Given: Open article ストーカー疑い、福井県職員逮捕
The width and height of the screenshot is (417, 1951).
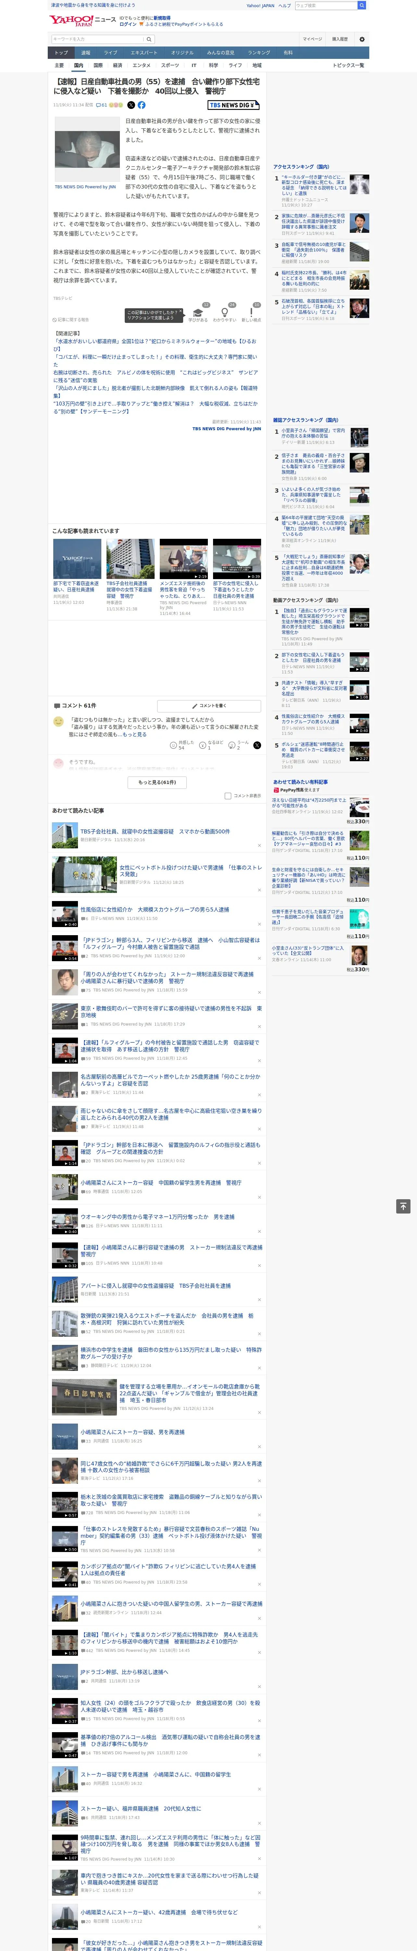Looking at the screenshot, I should pyautogui.click(x=141, y=1809).
